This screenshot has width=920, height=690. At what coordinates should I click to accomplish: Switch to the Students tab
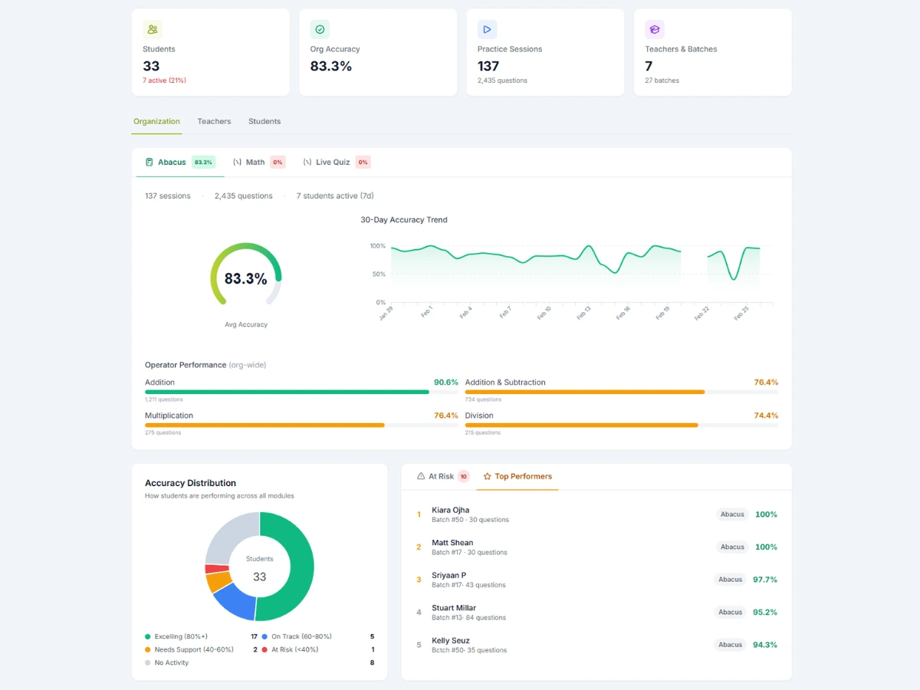pos(264,121)
